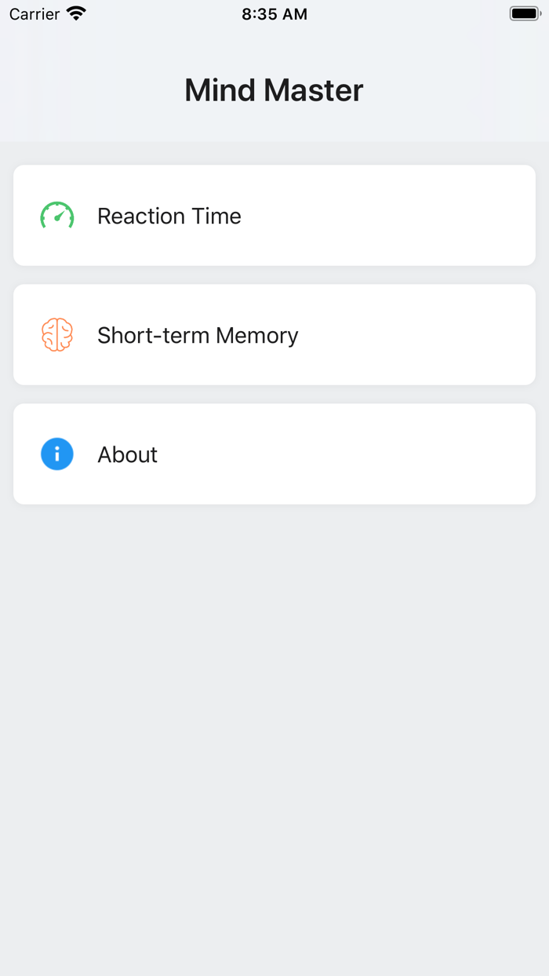Click the battery icon in status bar
Image resolution: width=549 pixels, height=976 pixels.
(x=525, y=14)
